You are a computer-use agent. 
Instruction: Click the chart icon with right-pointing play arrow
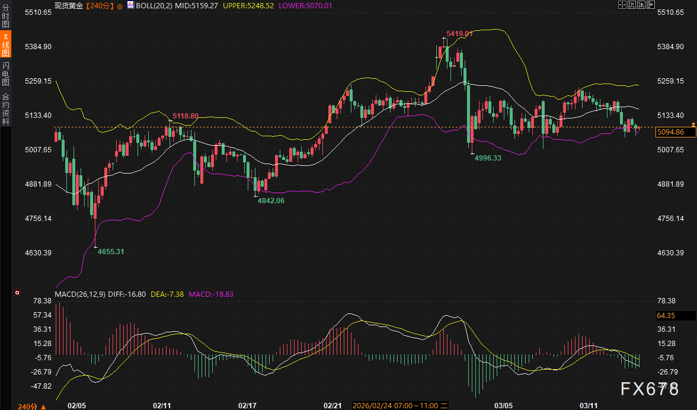click(641, 5)
